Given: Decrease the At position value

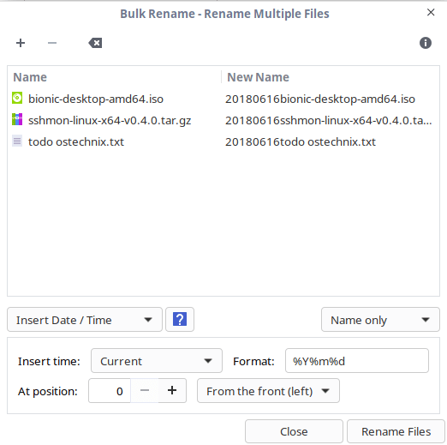Looking at the screenshot, I should coord(145,390).
